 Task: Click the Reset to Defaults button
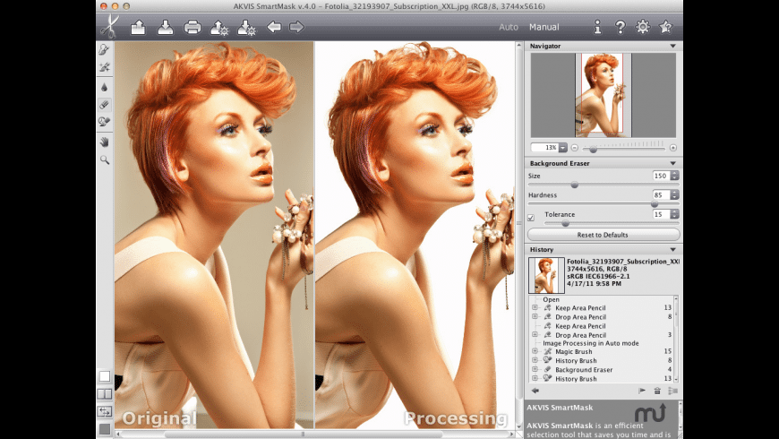(604, 235)
